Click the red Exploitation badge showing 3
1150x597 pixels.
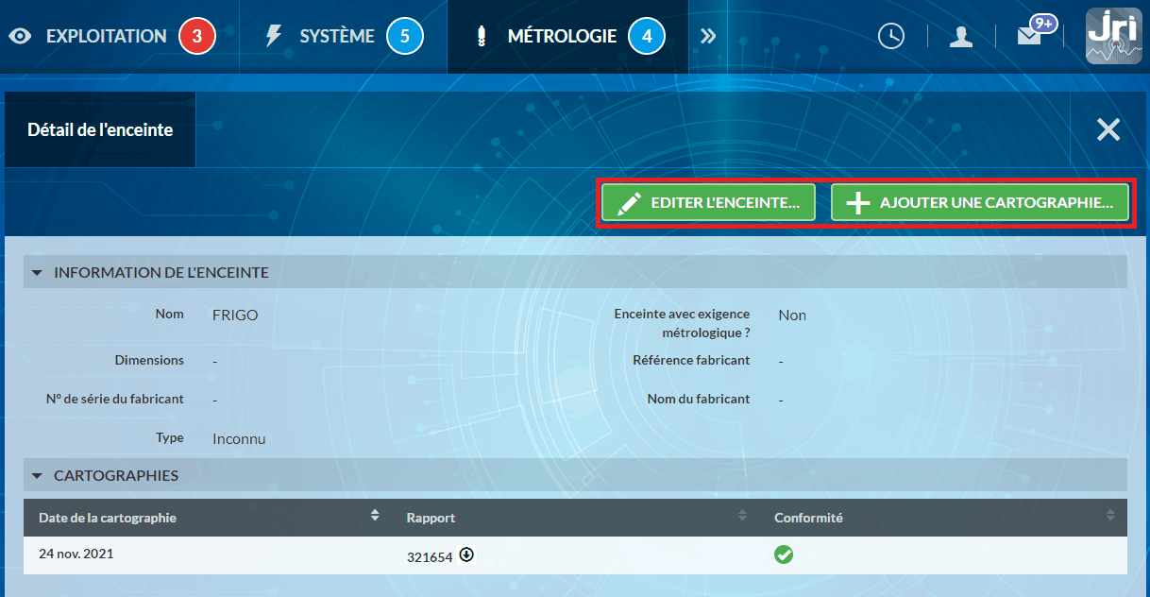tap(197, 37)
